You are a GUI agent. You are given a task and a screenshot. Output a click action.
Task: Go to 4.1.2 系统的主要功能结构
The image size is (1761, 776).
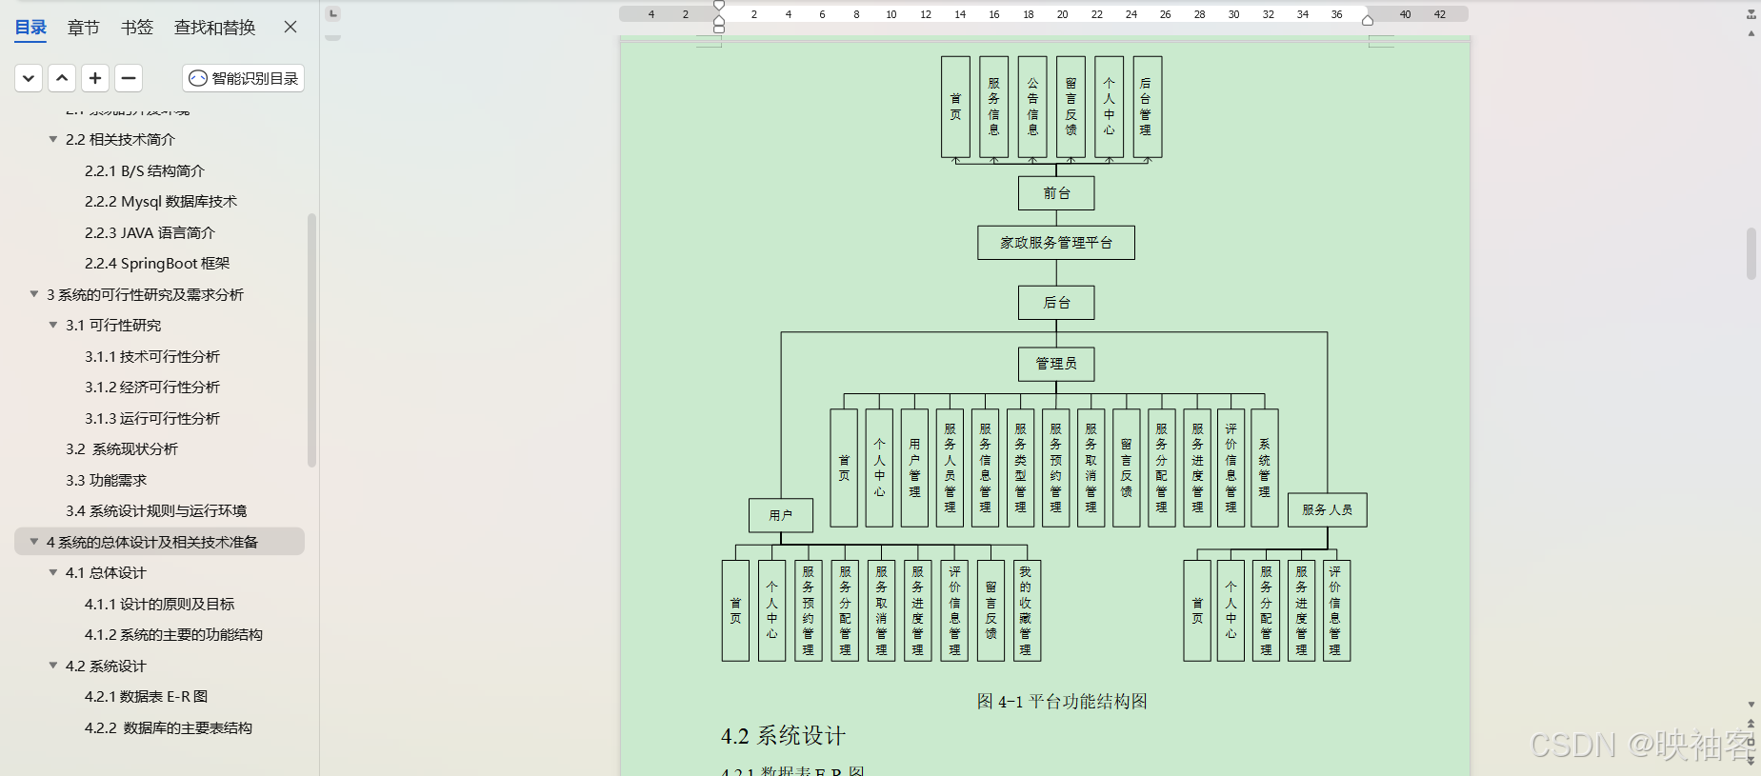click(173, 634)
